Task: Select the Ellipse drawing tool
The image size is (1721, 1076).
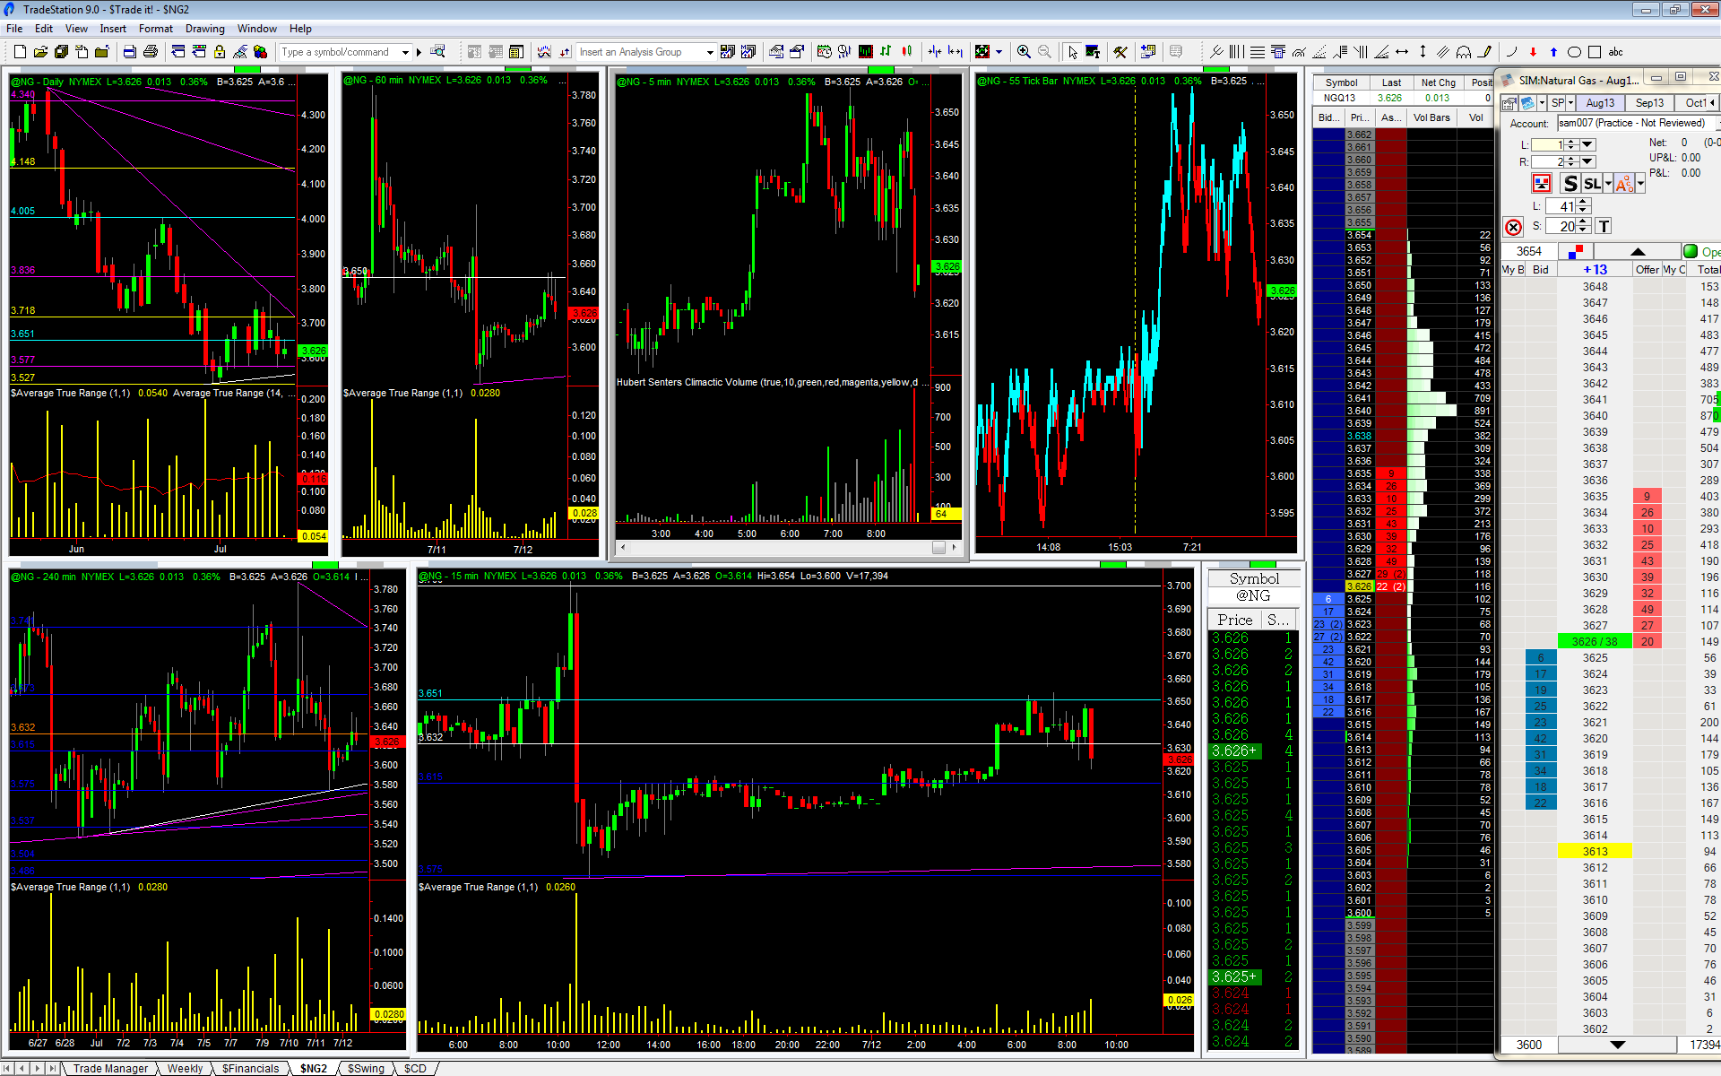Action: 1574,52
